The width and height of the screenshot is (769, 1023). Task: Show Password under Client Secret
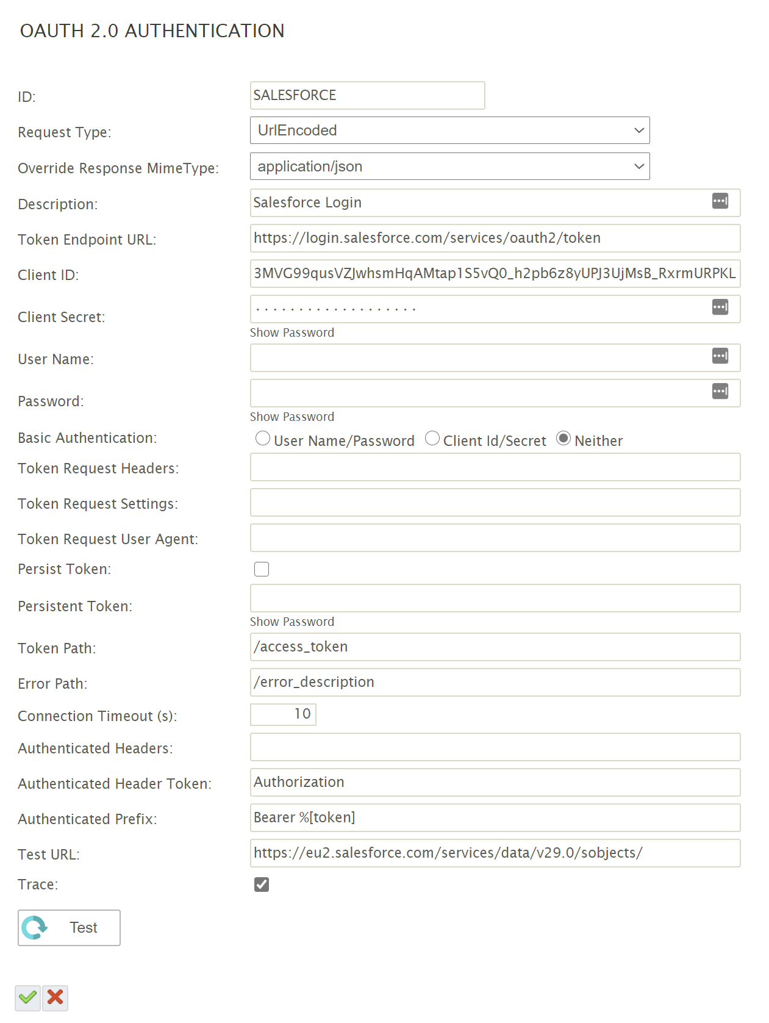coord(292,333)
